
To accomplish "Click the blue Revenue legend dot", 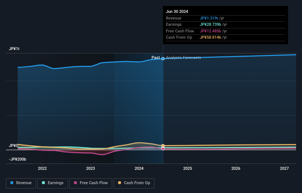I will pos(12,183).
